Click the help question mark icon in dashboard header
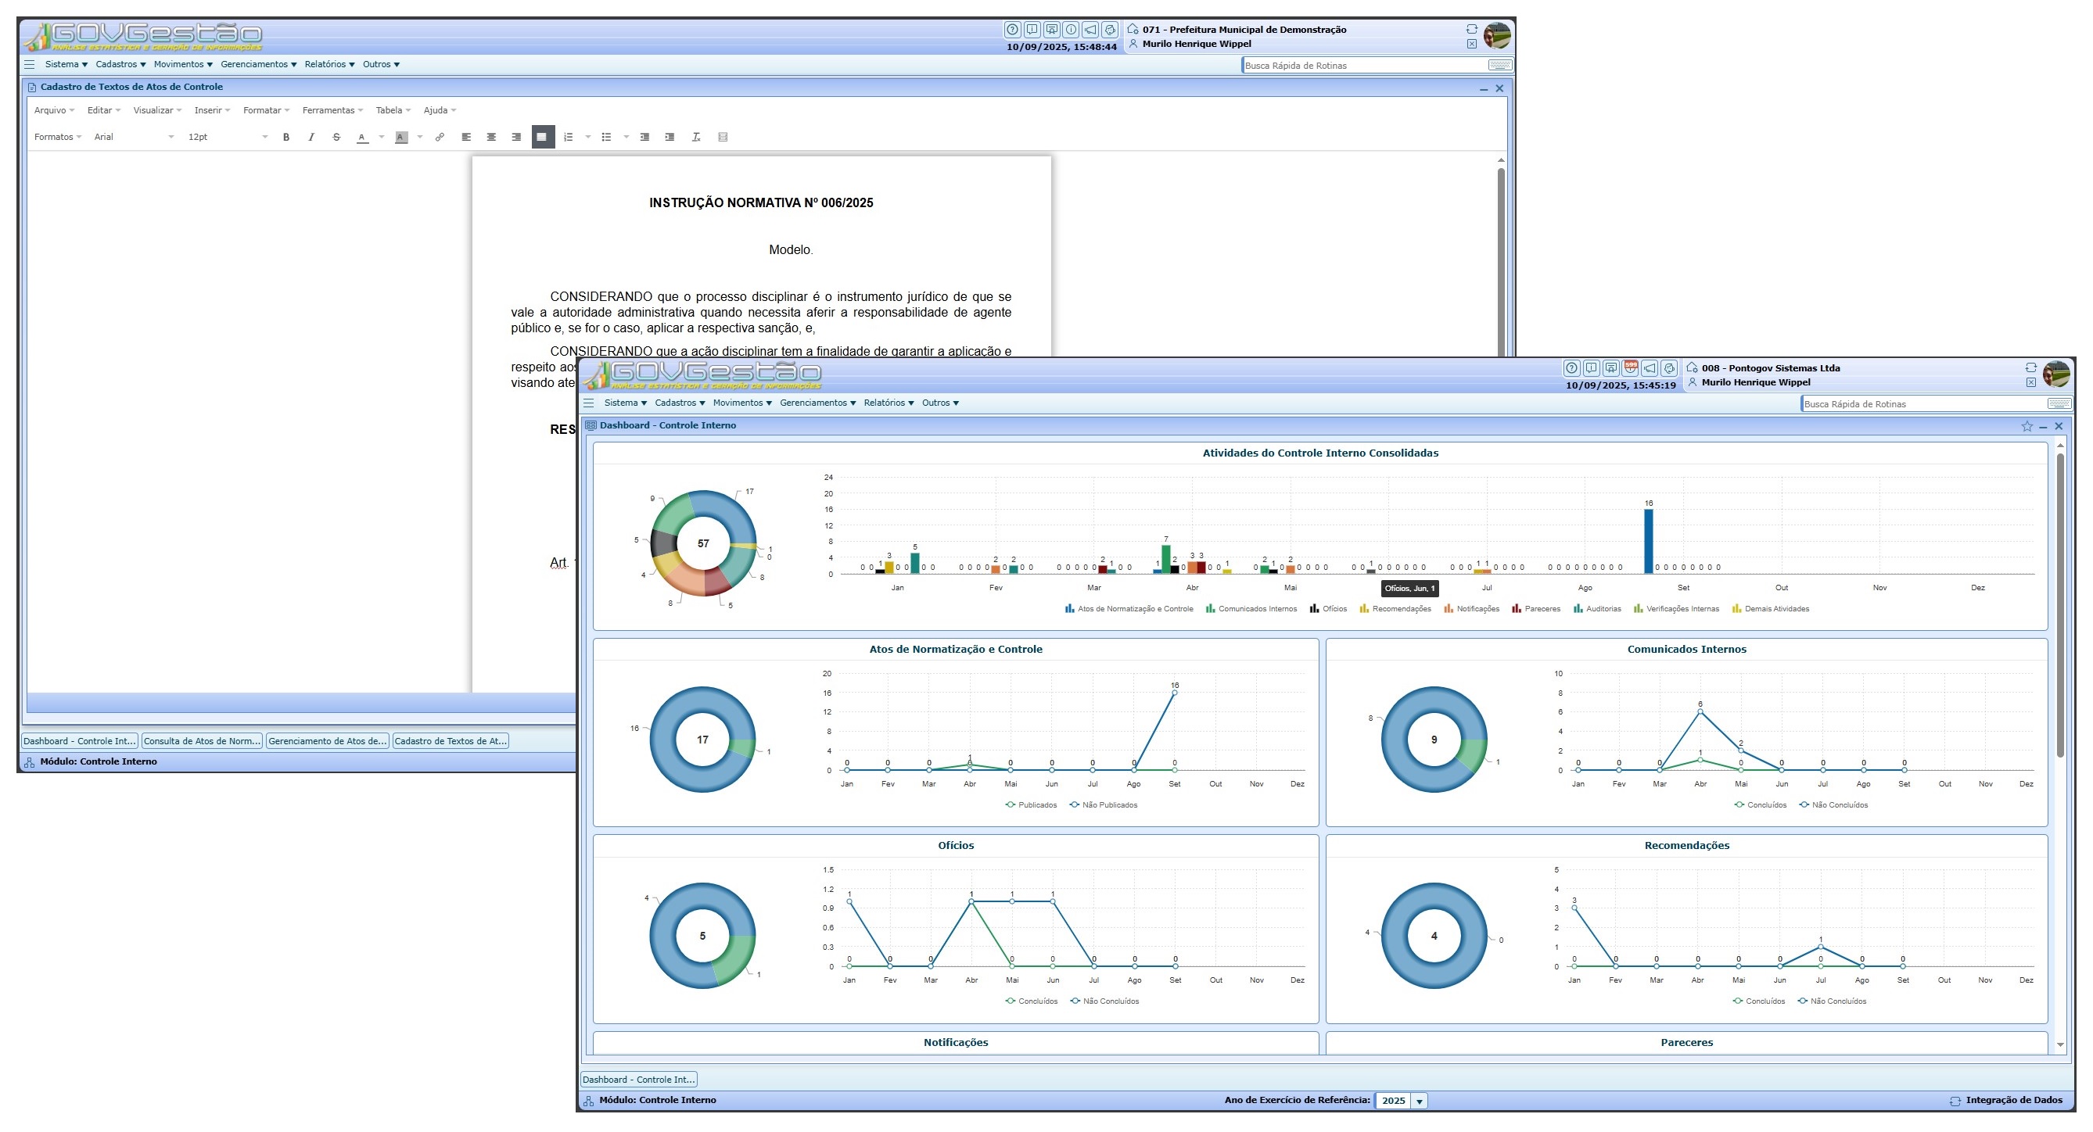 pyautogui.click(x=1571, y=368)
